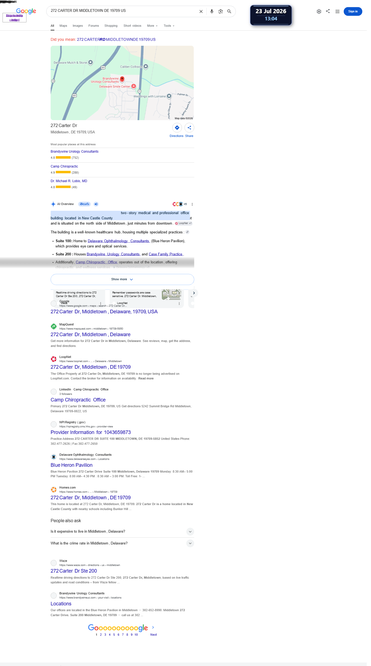Switch to the Images tab
This screenshot has width=371, height=666.
(x=78, y=26)
